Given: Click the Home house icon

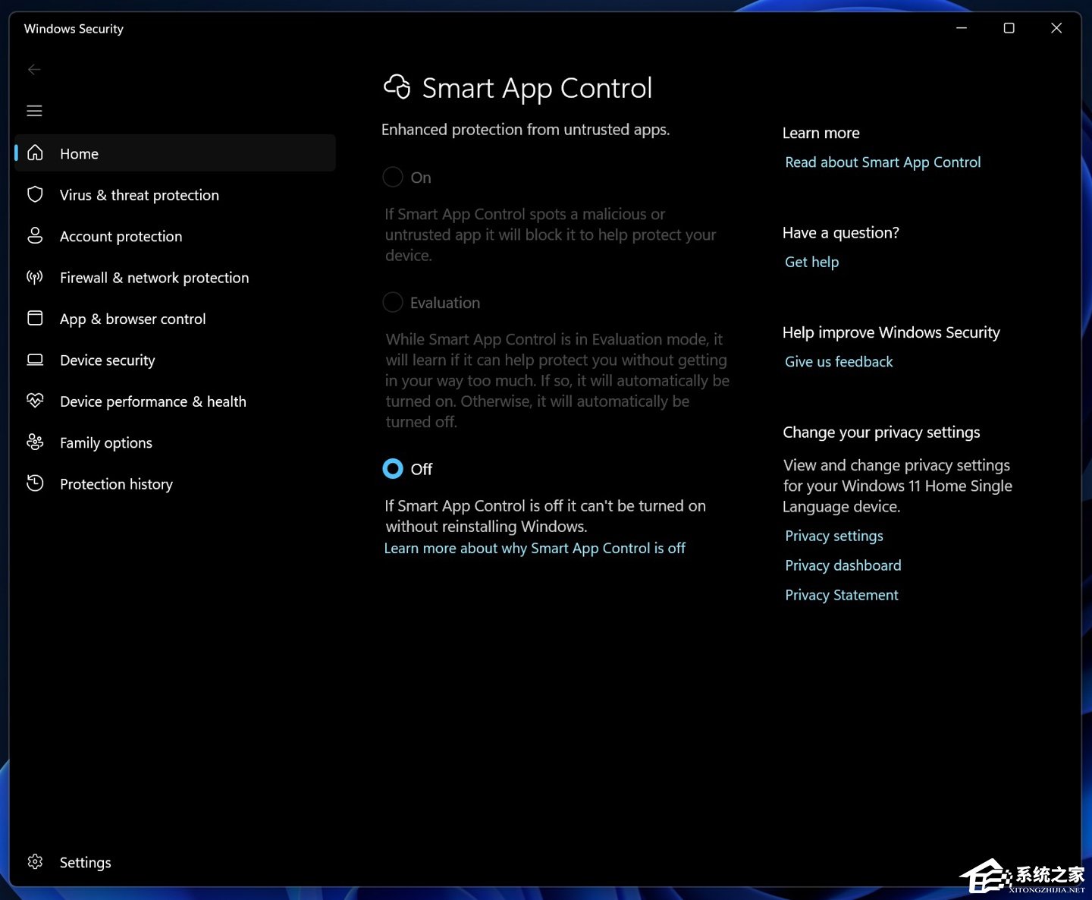Looking at the screenshot, I should 35,153.
